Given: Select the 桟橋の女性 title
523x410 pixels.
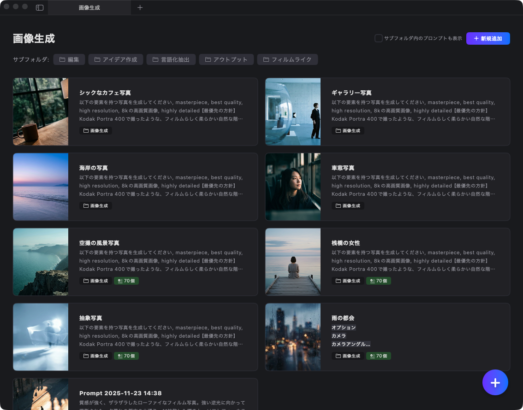Looking at the screenshot, I should pyautogui.click(x=346, y=243).
